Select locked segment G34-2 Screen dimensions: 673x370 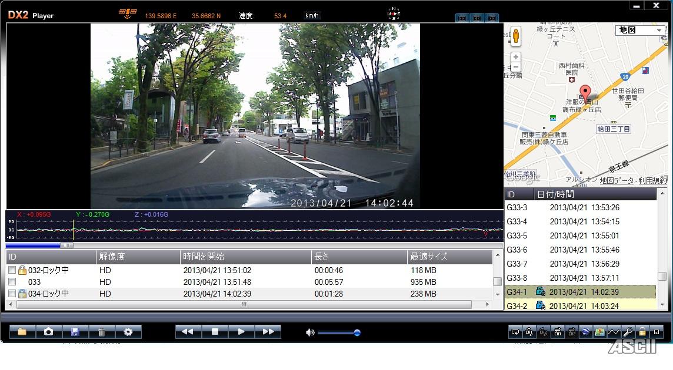(x=580, y=305)
